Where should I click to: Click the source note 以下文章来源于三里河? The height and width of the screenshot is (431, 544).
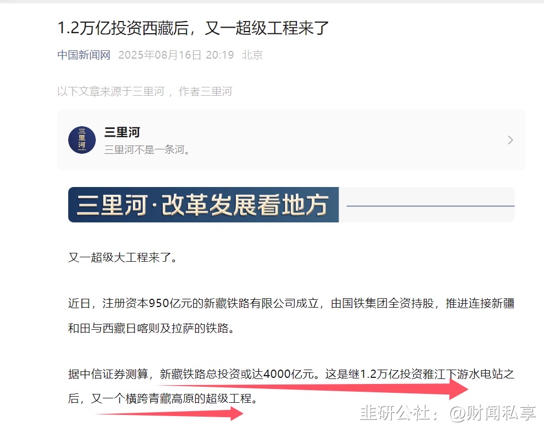(x=111, y=91)
